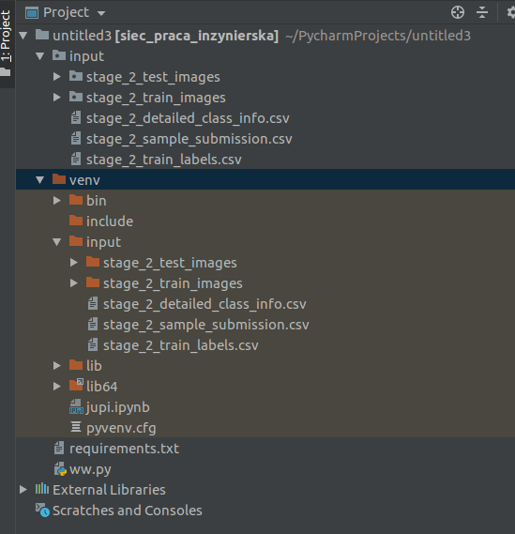Expand top-level stage_2_train_images folder
515x534 pixels.
tap(57, 98)
